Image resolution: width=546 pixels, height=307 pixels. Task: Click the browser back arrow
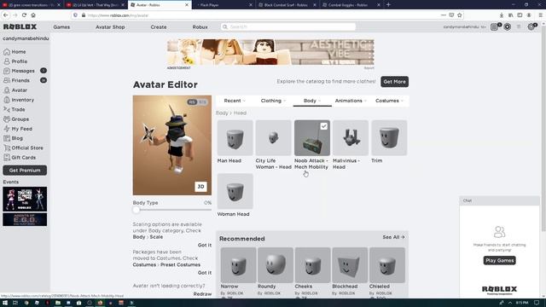[x=6, y=15]
